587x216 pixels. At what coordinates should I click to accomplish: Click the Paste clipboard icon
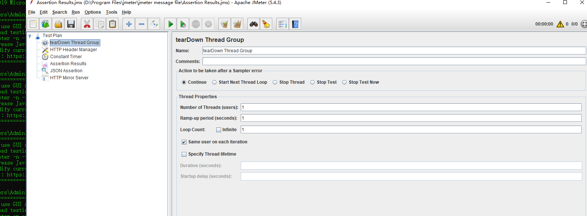[112, 24]
